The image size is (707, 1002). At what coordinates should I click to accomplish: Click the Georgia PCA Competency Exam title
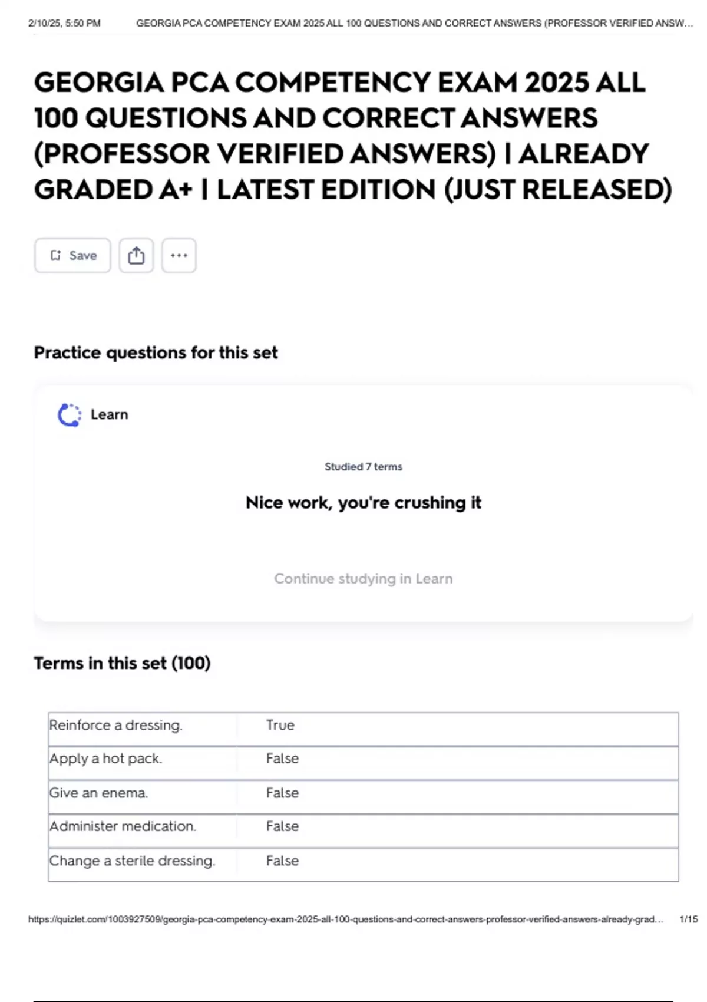click(352, 136)
